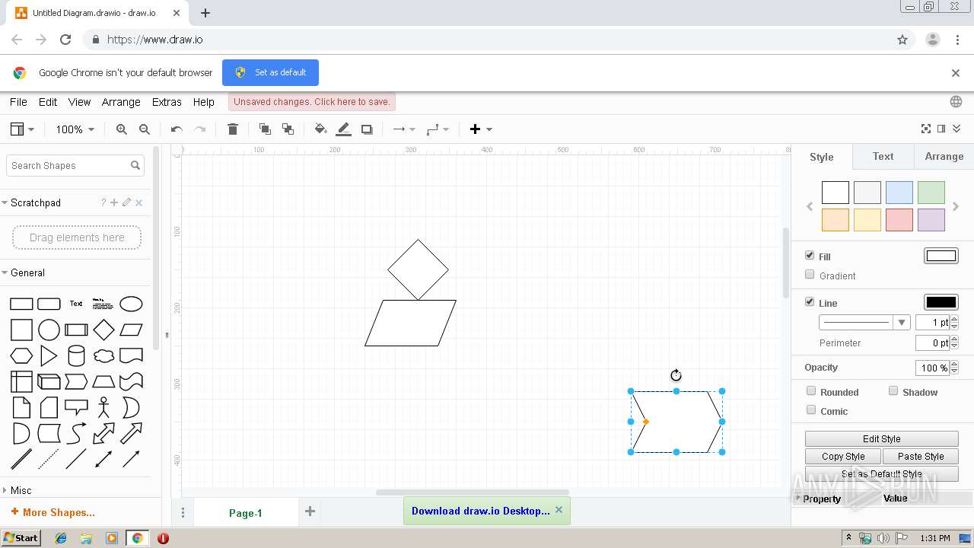Expand the Property Value table
974x548 pixels.
click(x=798, y=499)
